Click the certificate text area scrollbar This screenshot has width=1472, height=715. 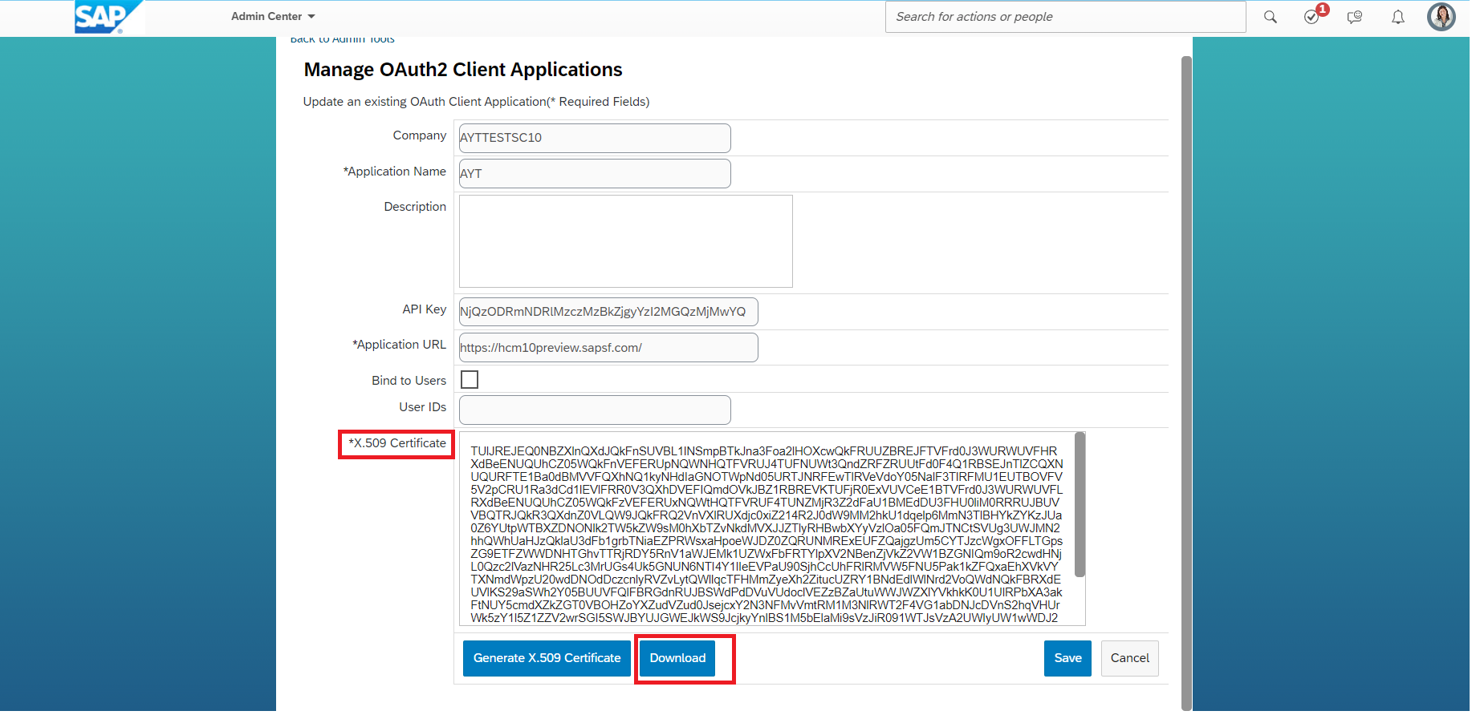click(x=1080, y=505)
